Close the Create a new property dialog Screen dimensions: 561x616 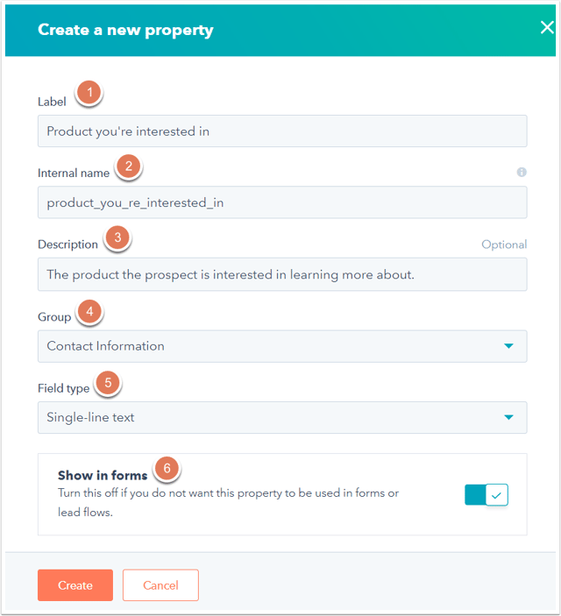(x=547, y=27)
